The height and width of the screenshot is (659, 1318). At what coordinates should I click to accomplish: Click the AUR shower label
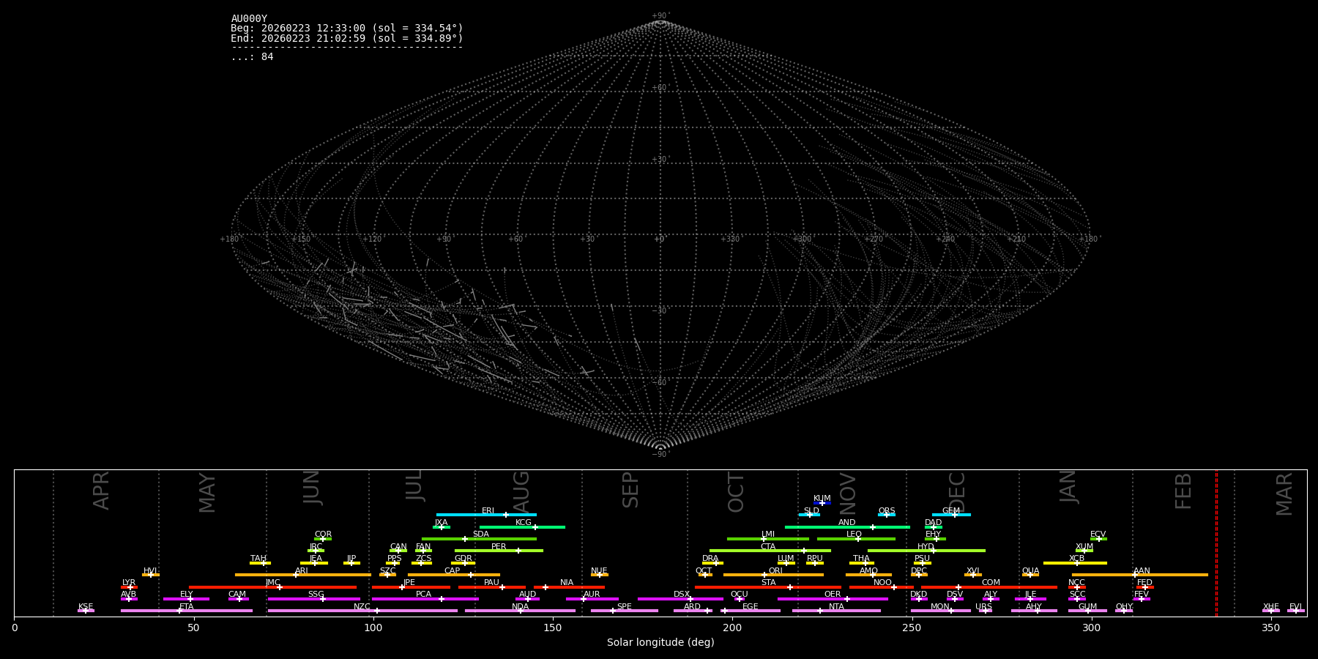592,595
